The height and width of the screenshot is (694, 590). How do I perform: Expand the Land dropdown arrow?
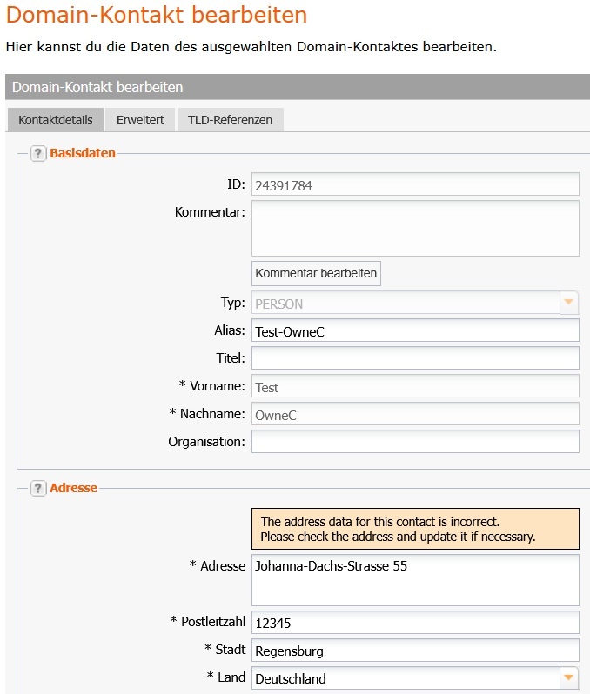(x=569, y=677)
